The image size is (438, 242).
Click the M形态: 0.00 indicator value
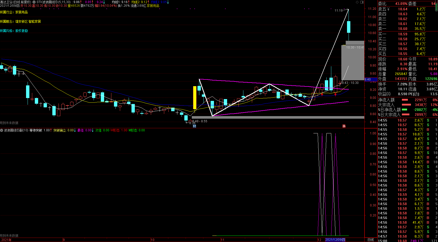click(137, 131)
